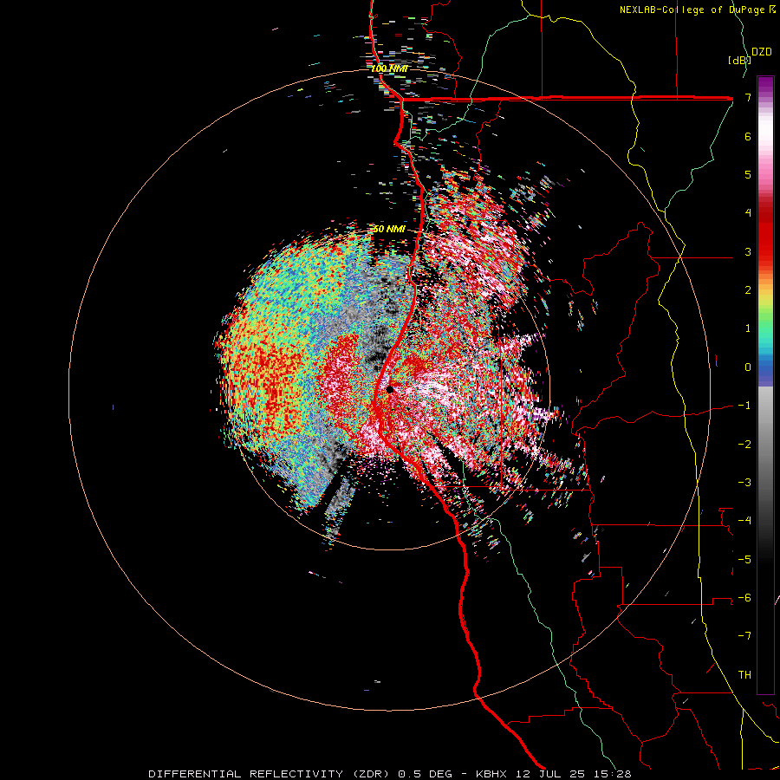Click the -4 tick label on color scale

coord(744,521)
